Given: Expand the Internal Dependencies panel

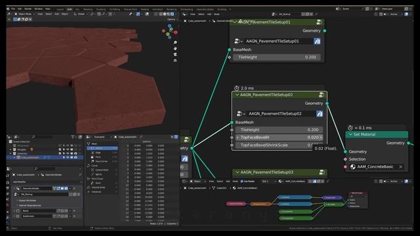Looking at the screenshot, I should tap(30, 205).
